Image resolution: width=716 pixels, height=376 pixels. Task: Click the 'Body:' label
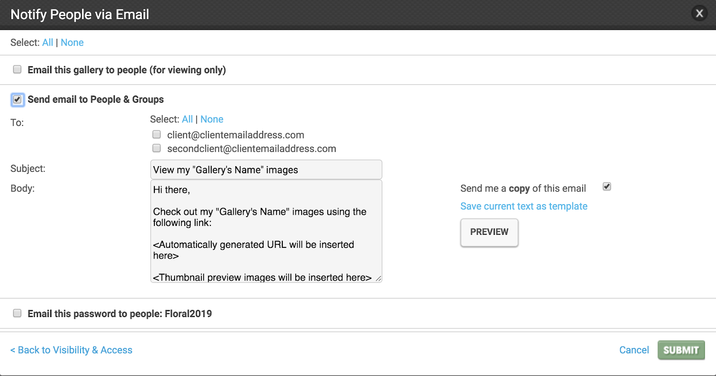tap(22, 188)
